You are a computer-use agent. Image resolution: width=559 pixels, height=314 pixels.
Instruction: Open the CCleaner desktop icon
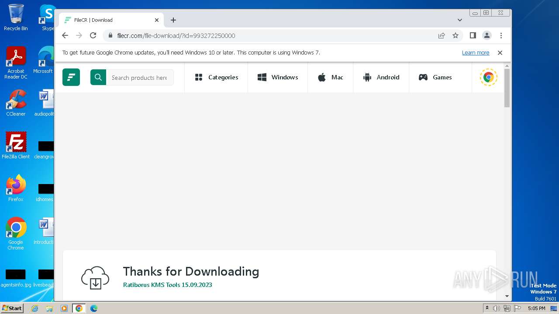pos(16,103)
